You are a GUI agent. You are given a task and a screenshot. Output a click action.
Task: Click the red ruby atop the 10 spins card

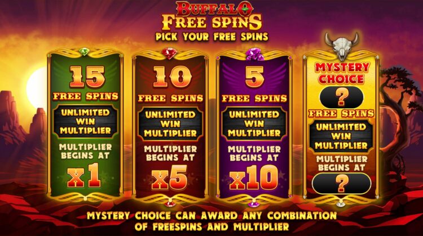pos(170,53)
